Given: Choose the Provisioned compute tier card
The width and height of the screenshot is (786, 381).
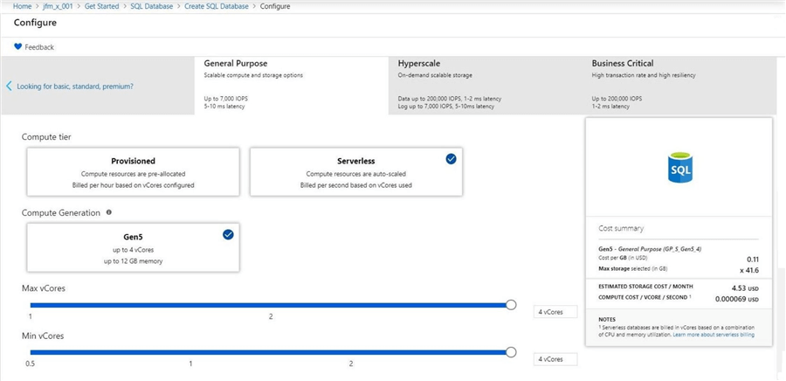Looking at the screenshot, I should [x=133, y=171].
